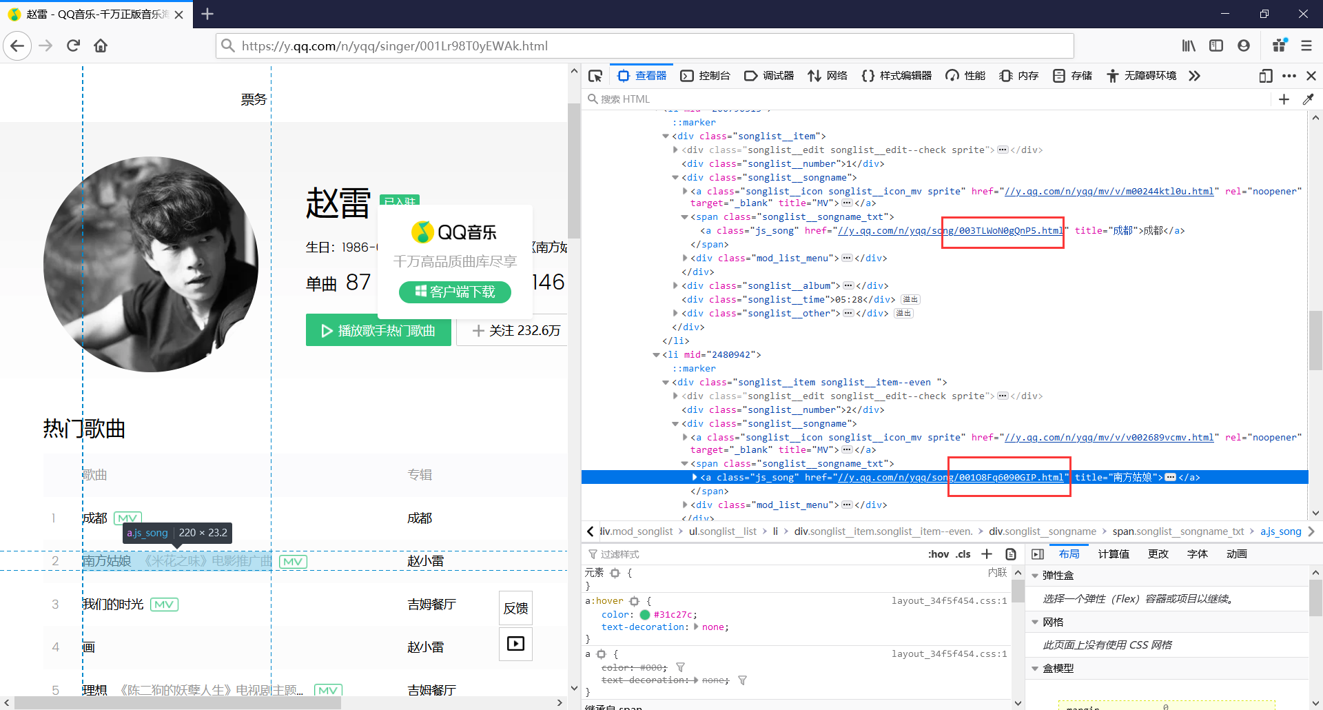
Task: Open the Firefox library icon
Action: (x=1189, y=46)
